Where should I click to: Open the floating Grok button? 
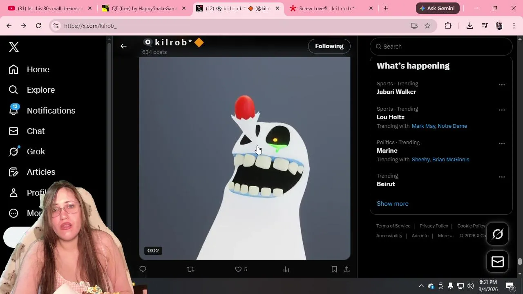(498, 234)
